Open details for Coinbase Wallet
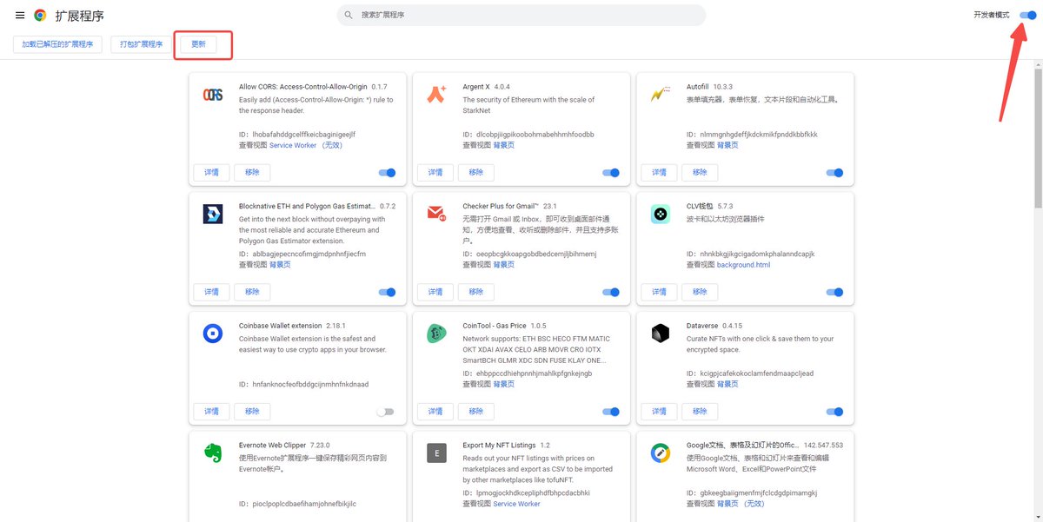This screenshot has width=1043, height=522. [211, 411]
